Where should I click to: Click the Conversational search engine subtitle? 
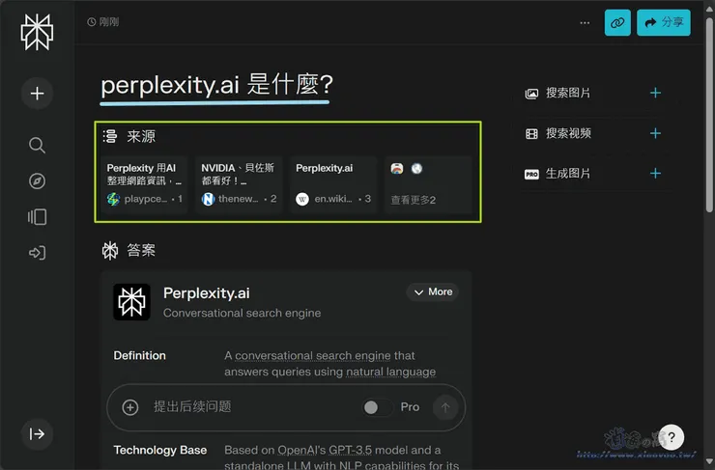tap(243, 313)
